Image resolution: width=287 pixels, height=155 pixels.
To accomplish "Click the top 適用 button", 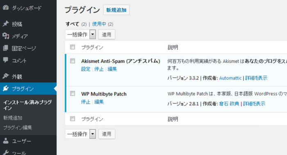I will tap(107, 34).
